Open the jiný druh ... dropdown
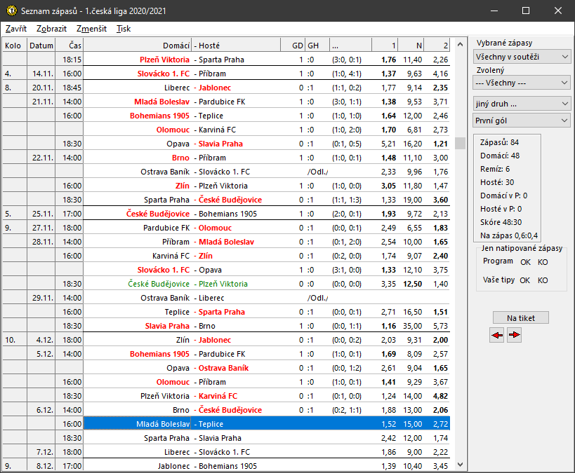The width and height of the screenshot is (575, 473). coord(522,104)
